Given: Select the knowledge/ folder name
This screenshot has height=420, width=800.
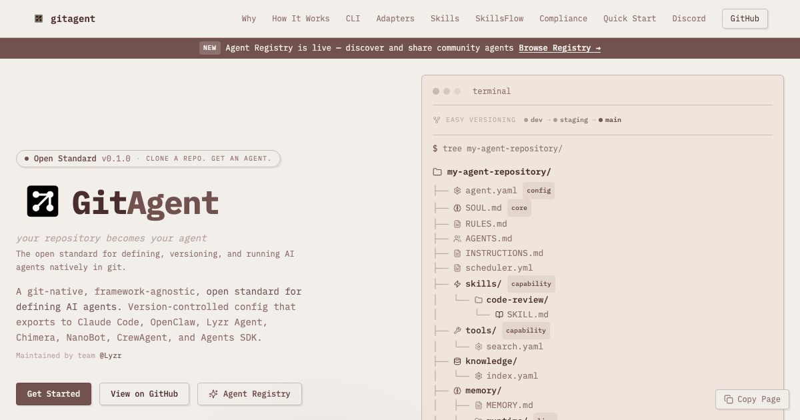Looking at the screenshot, I should (x=491, y=361).
